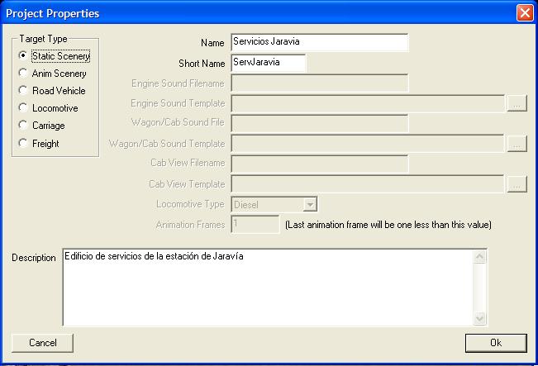This screenshot has width=538, height=366.
Task: Browse for Cab View Template
Action: [x=517, y=184]
